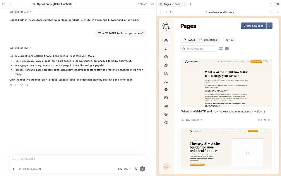Close the 'Pages – Landin' browser tab

click(184, 4)
